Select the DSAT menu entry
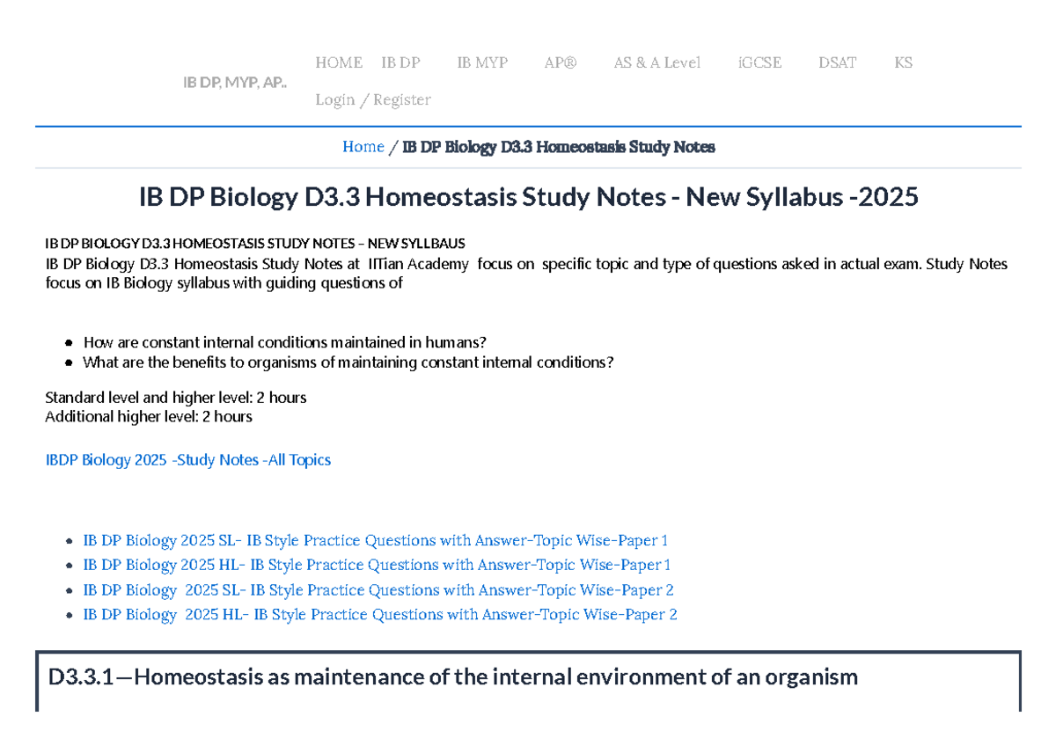Image resolution: width=1056 pixels, height=746 pixels. pos(837,62)
